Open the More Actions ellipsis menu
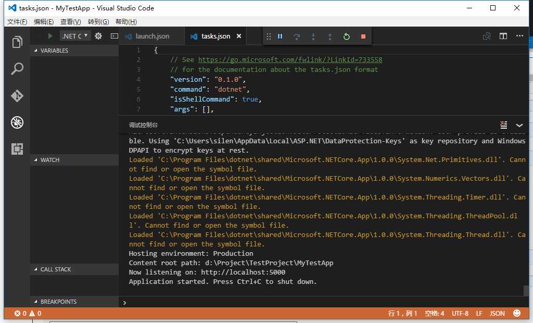 [519, 35]
